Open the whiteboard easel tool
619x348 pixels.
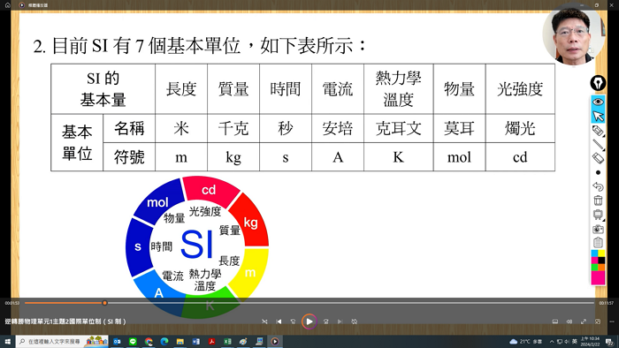click(x=598, y=215)
